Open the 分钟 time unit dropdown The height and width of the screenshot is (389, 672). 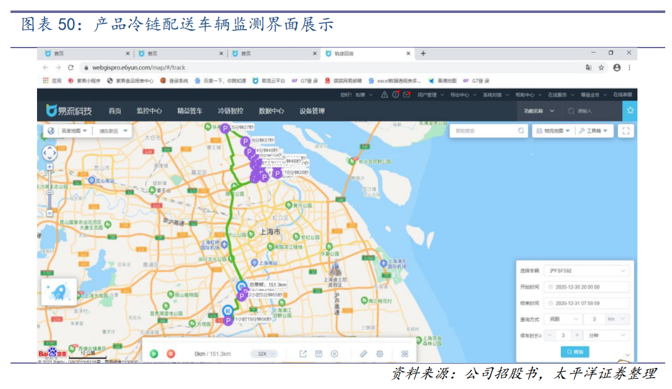tap(607, 335)
